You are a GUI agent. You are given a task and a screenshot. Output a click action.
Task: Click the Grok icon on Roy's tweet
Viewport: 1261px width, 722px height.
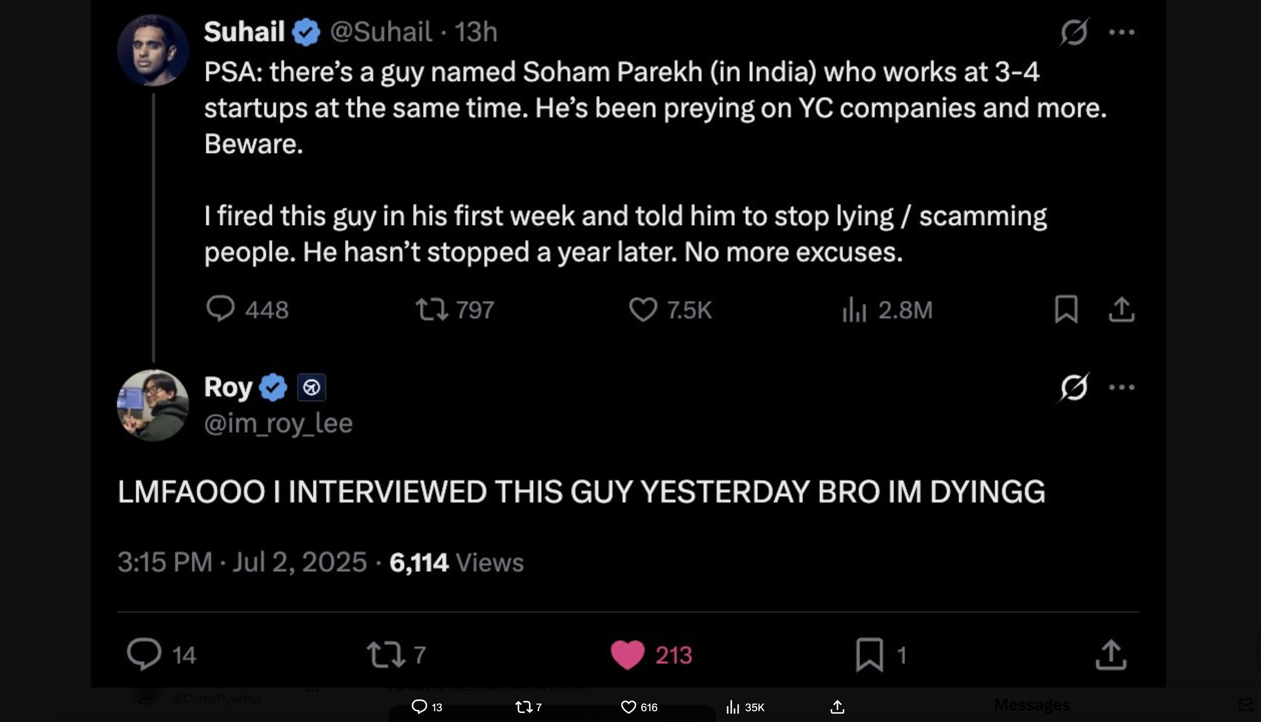1074,387
